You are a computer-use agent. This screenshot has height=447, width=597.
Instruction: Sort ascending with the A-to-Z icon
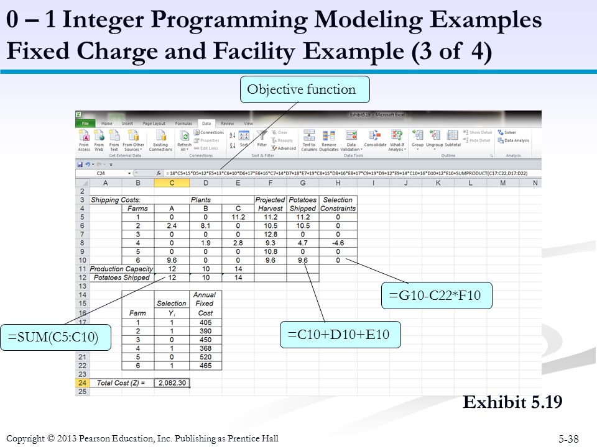pos(232,135)
